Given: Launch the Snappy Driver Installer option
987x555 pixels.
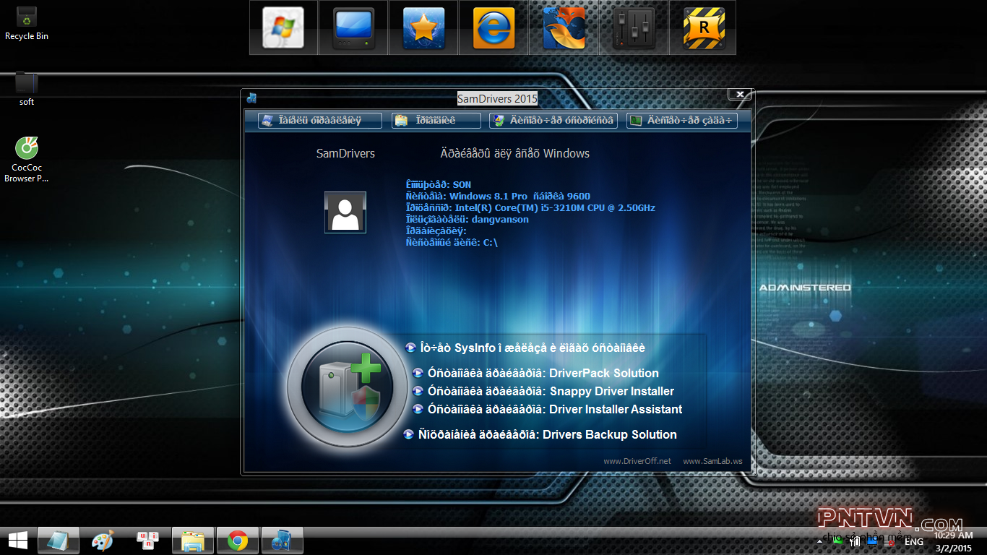Looking at the screenshot, I should [x=543, y=391].
